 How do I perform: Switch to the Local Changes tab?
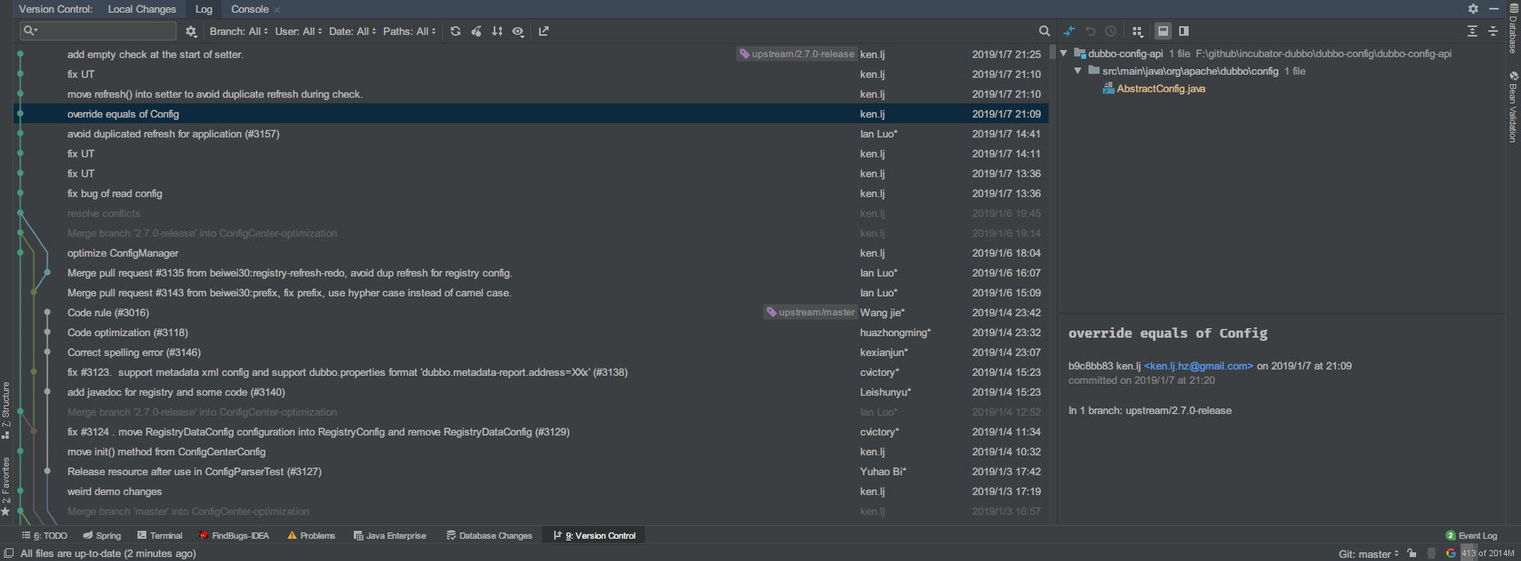pyautogui.click(x=142, y=9)
